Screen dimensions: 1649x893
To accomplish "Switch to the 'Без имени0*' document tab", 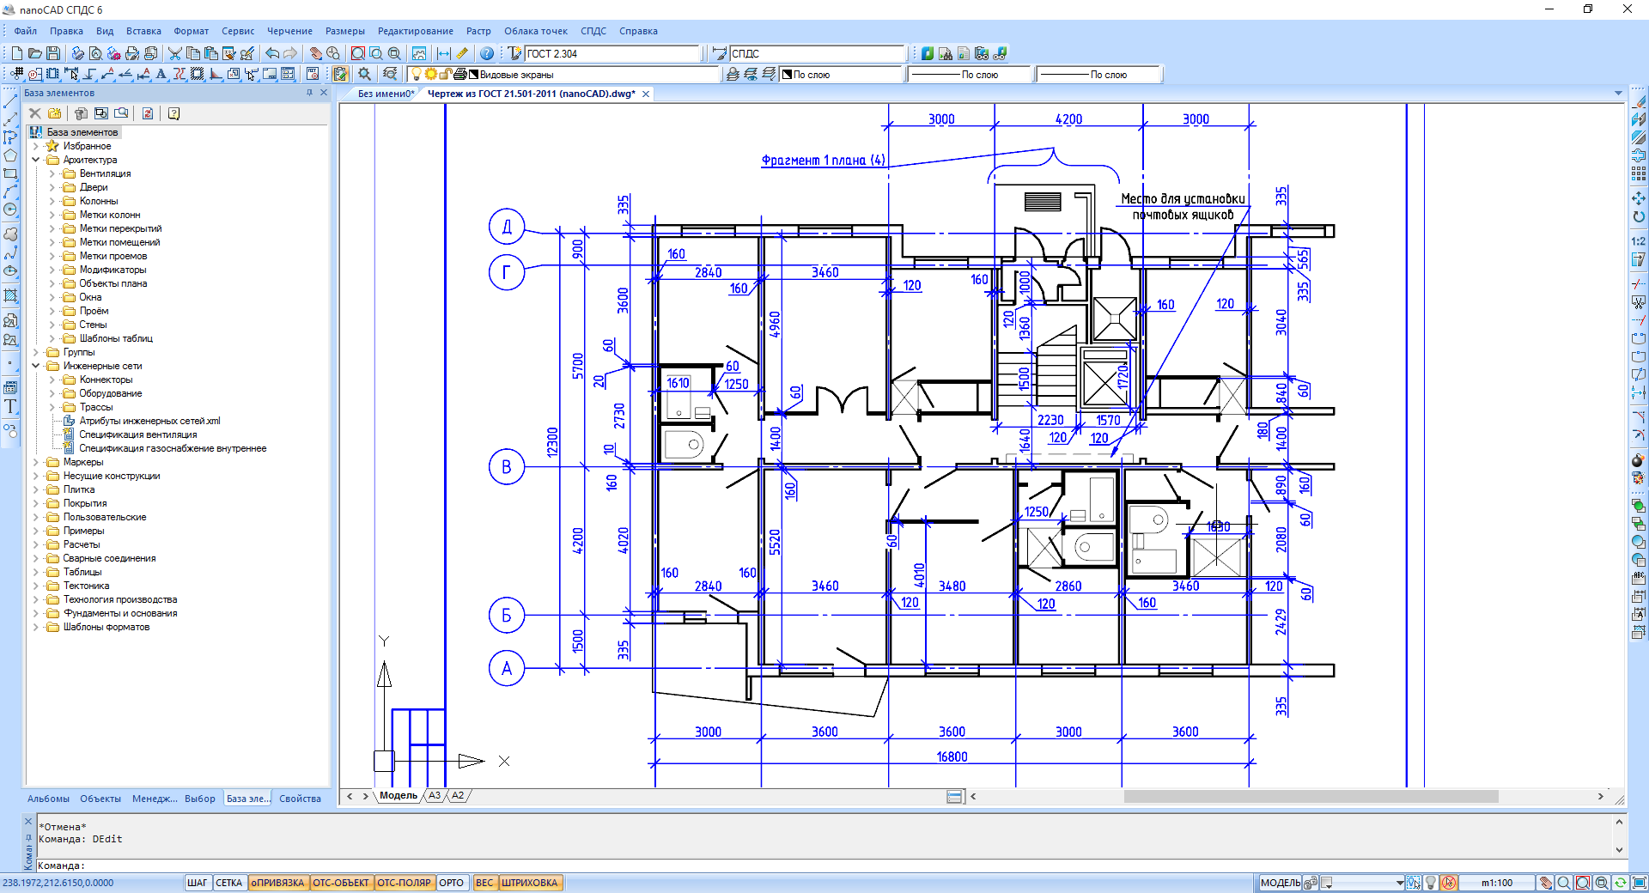I will click(x=386, y=94).
